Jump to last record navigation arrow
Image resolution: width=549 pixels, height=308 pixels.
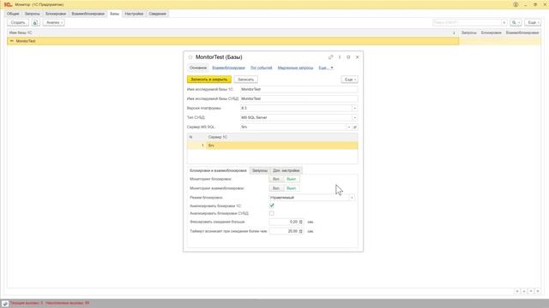[x=538, y=291]
